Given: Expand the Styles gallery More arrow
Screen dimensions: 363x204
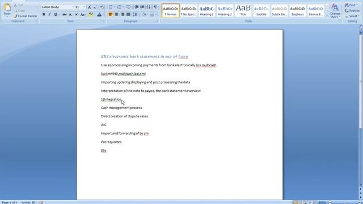Looking at the screenshot, I should (327, 16).
